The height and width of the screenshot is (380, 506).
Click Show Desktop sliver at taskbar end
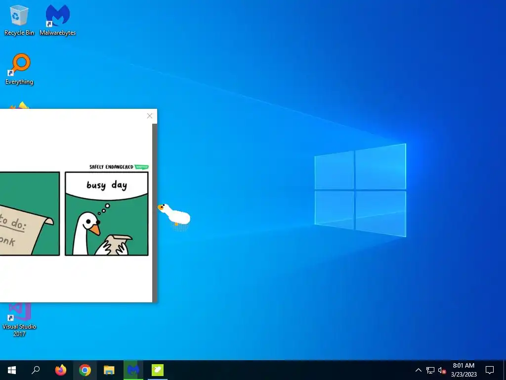pyautogui.click(x=505, y=370)
